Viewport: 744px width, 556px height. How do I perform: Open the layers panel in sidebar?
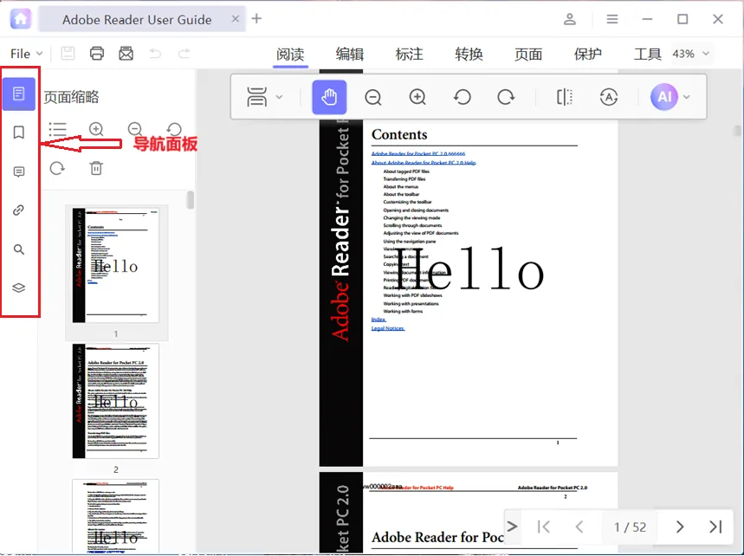pos(19,288)
